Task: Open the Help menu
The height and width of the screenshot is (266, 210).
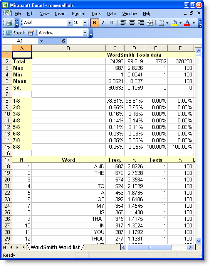Action: click(147, 14)
